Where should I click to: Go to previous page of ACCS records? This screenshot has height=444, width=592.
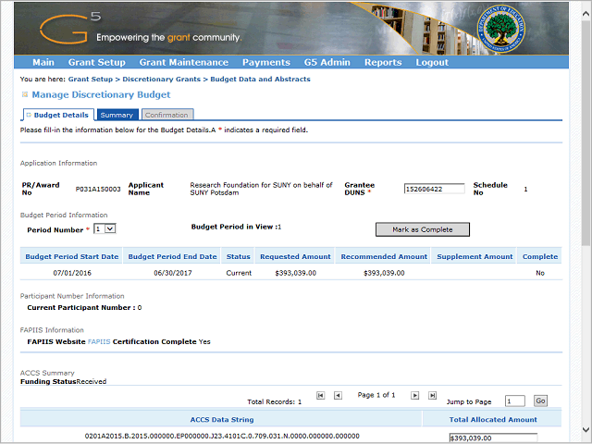(338, 395)
